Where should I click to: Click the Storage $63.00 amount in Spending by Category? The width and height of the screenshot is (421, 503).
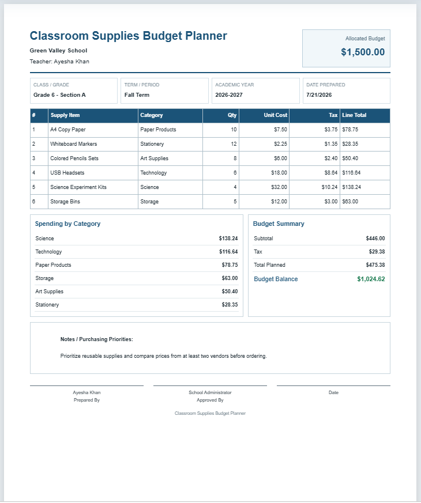click(230, 278)
